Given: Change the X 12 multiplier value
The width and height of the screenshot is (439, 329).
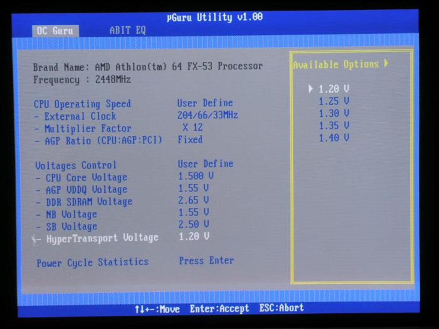Looking at the screenshot, I should tap(193, 128).
